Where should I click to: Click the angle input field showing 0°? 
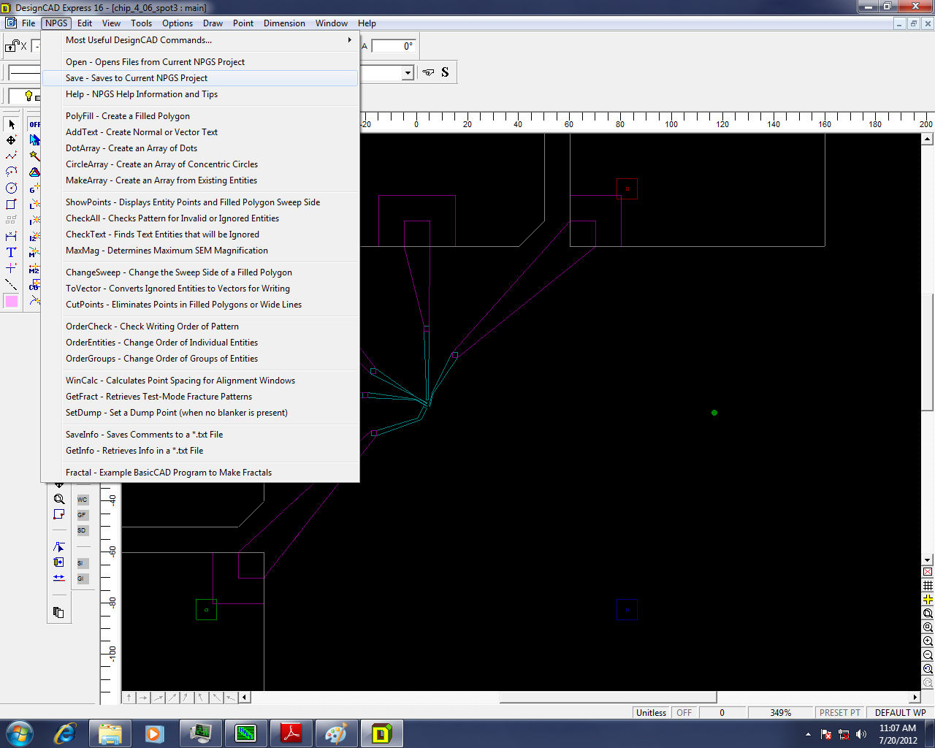[394, 46]
